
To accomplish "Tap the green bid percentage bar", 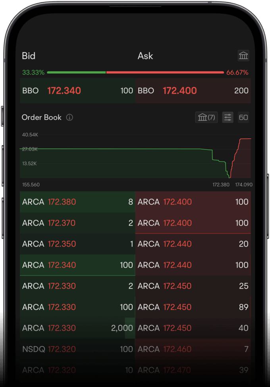I will pos(77,72).
